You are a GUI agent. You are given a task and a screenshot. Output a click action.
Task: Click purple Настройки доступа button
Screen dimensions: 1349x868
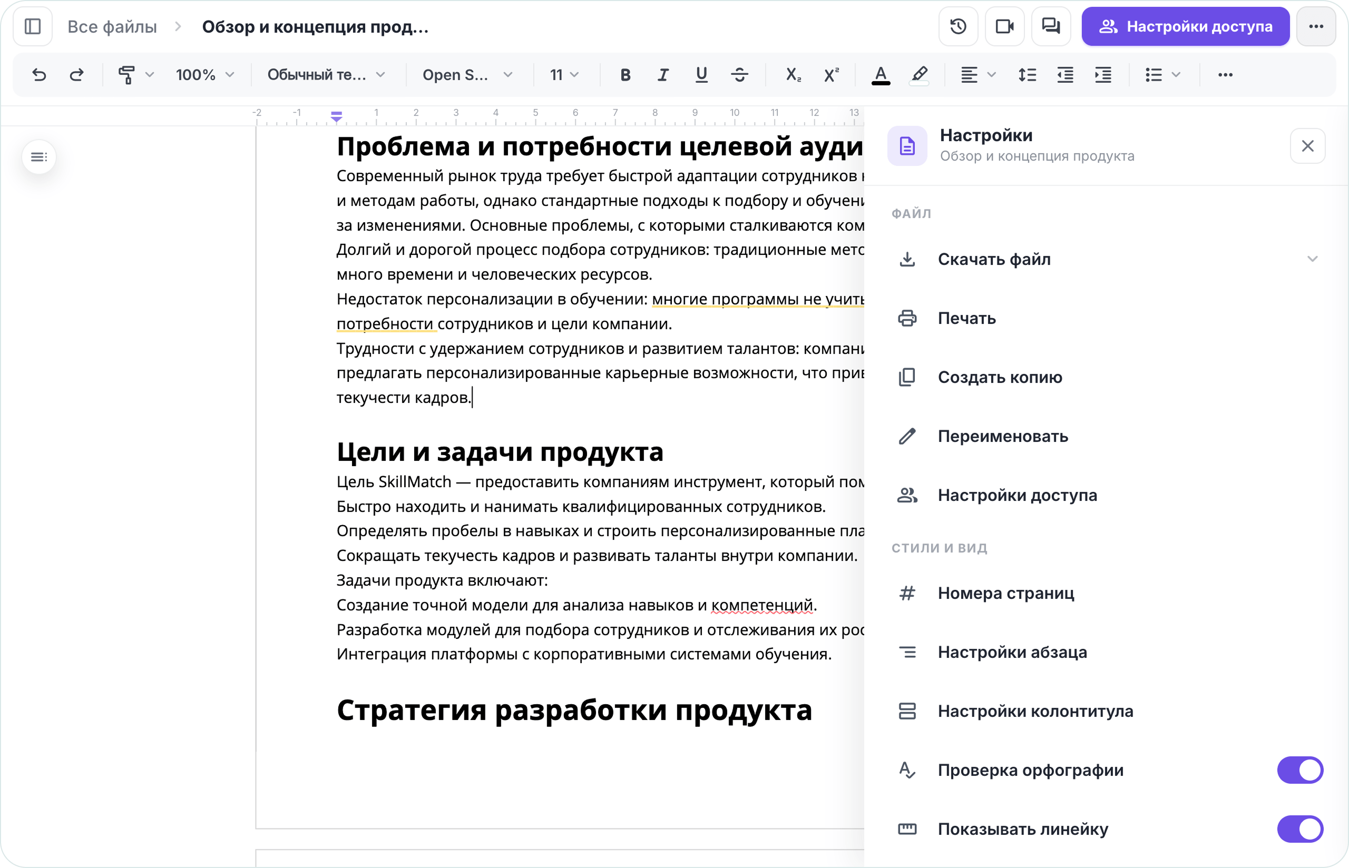coord(1186,26)
